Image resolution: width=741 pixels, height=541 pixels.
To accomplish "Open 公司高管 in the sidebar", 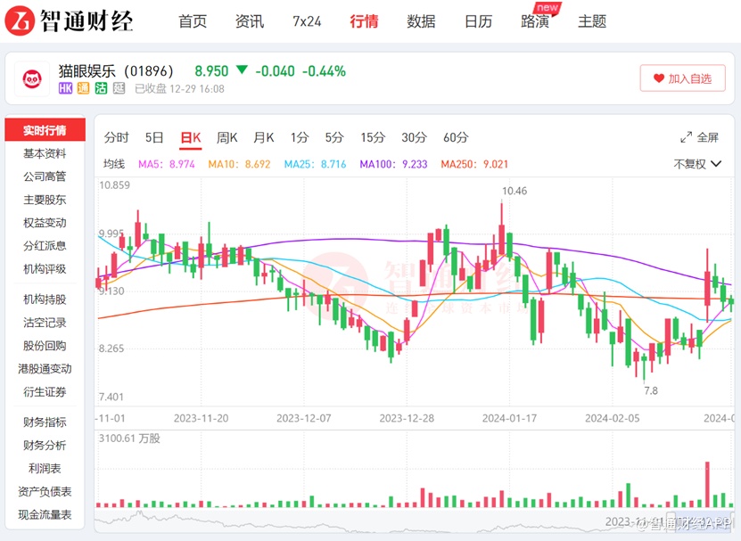I will pos(45,176).
